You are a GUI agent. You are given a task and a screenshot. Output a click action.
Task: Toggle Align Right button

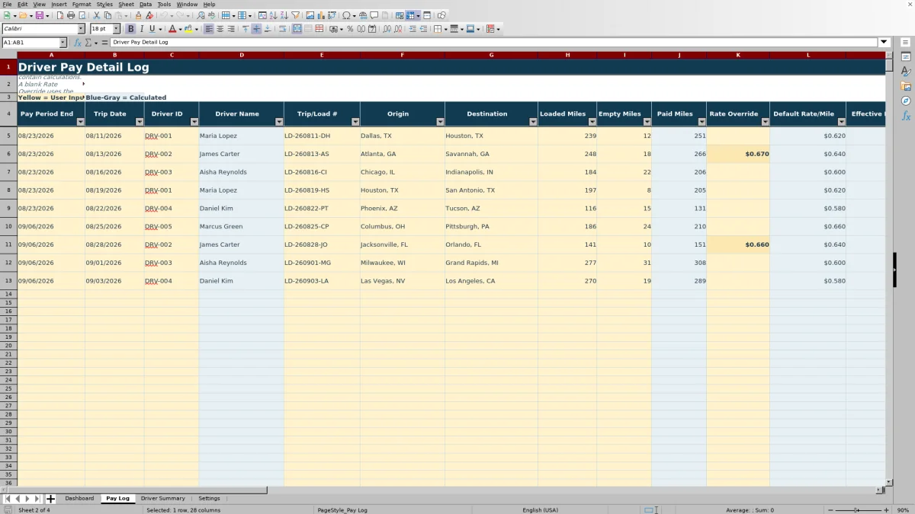[x=231, y=29]
